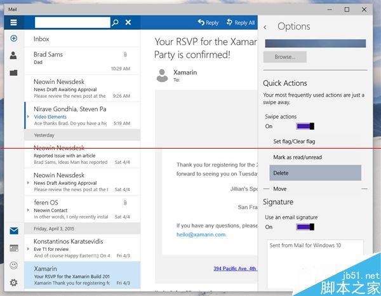This screenshot has width=381, height=296.
Task: Open accounts via the person icon
Action: (13, 56)
